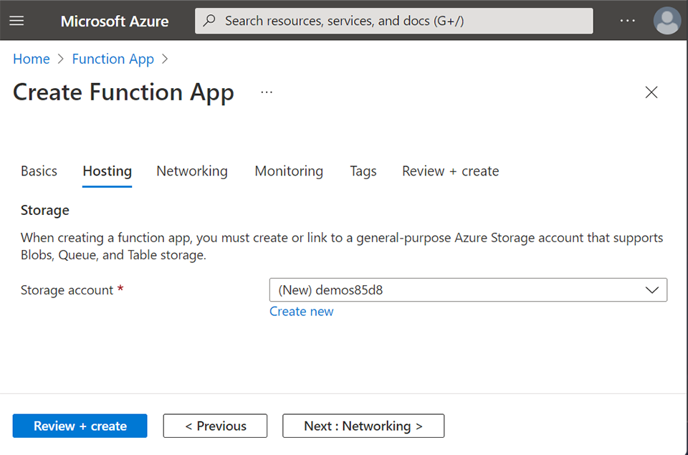Go to Home breadcrumb
This screenshot has width=688, height=455.
[x=31, y=59]
